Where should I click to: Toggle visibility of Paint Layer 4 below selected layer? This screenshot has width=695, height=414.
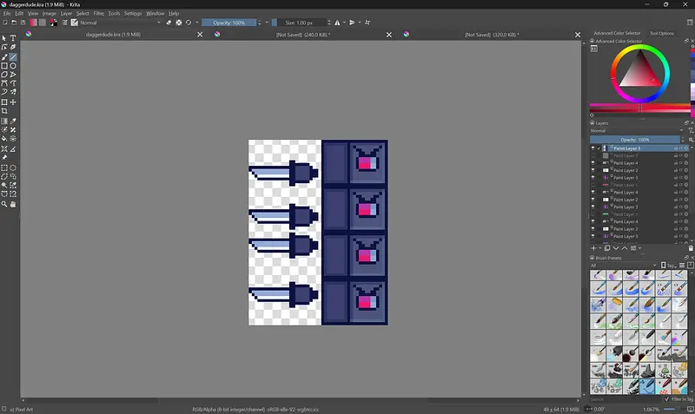[x=593, y=163]
